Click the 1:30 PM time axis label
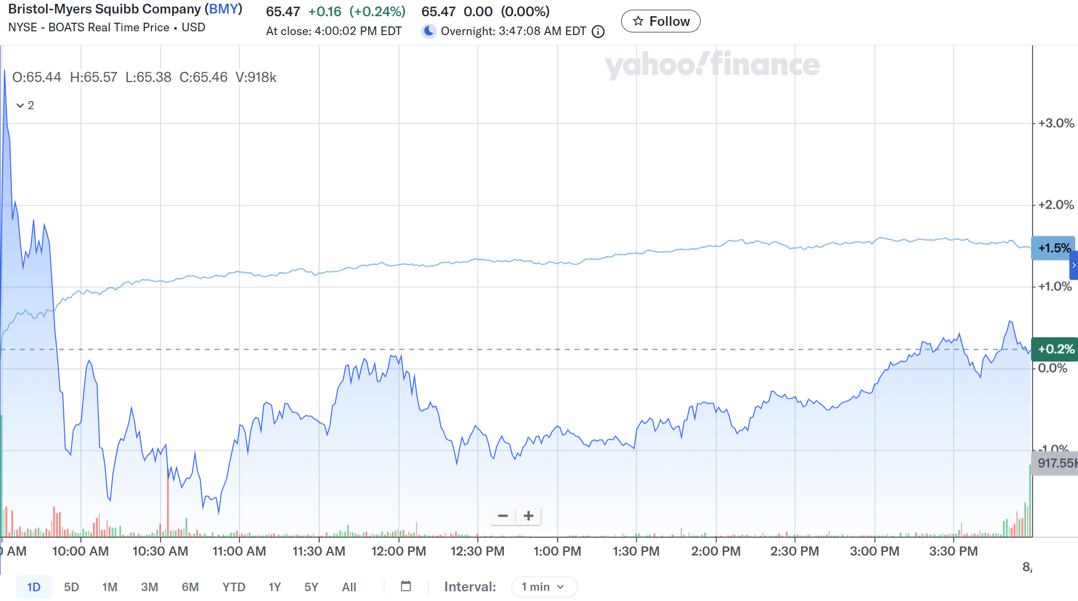Screen dimensions: 1078x601 (636, 551)
